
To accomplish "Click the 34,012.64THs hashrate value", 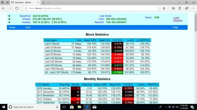I will [40, 16].
